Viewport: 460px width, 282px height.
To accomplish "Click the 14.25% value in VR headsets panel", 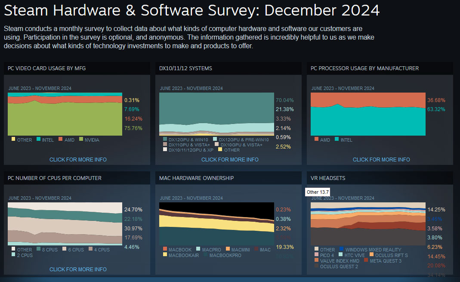I will pos(436,210).
